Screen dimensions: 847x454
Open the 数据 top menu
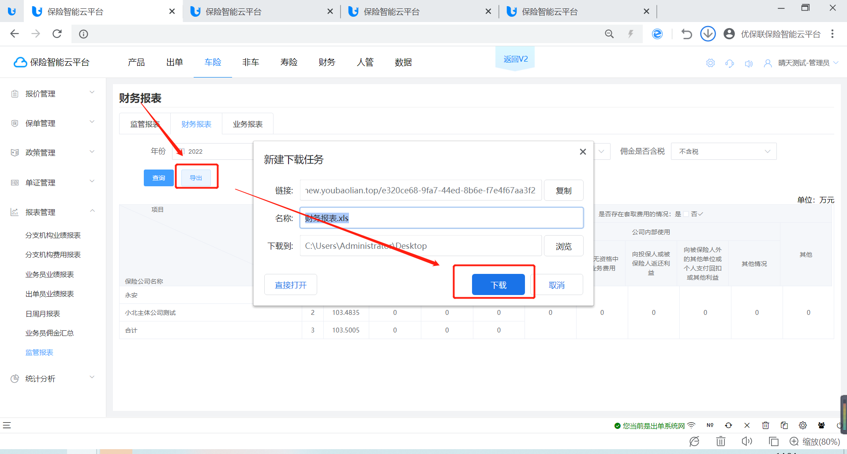point(403,62)
